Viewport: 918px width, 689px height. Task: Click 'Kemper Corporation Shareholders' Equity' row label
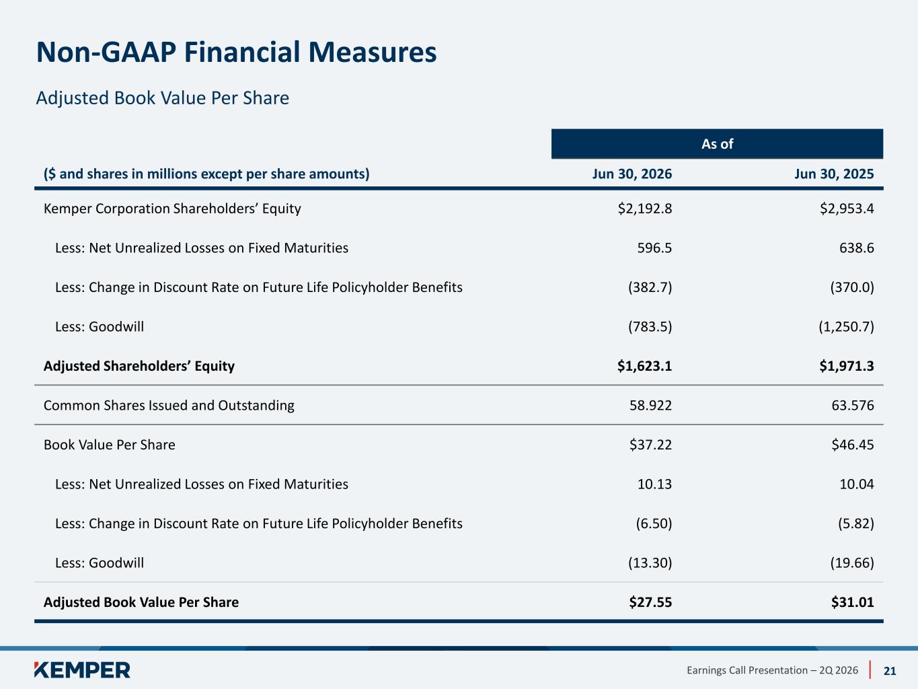pos(172,209)
